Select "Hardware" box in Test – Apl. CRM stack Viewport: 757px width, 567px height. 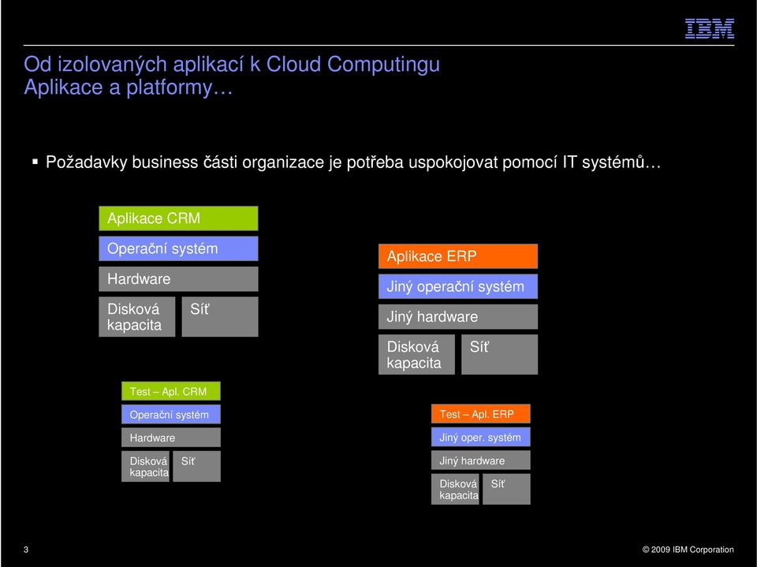(x=171, y=438)
